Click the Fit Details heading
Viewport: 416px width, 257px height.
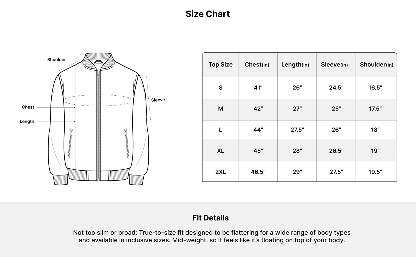click(x=210, y=218)
